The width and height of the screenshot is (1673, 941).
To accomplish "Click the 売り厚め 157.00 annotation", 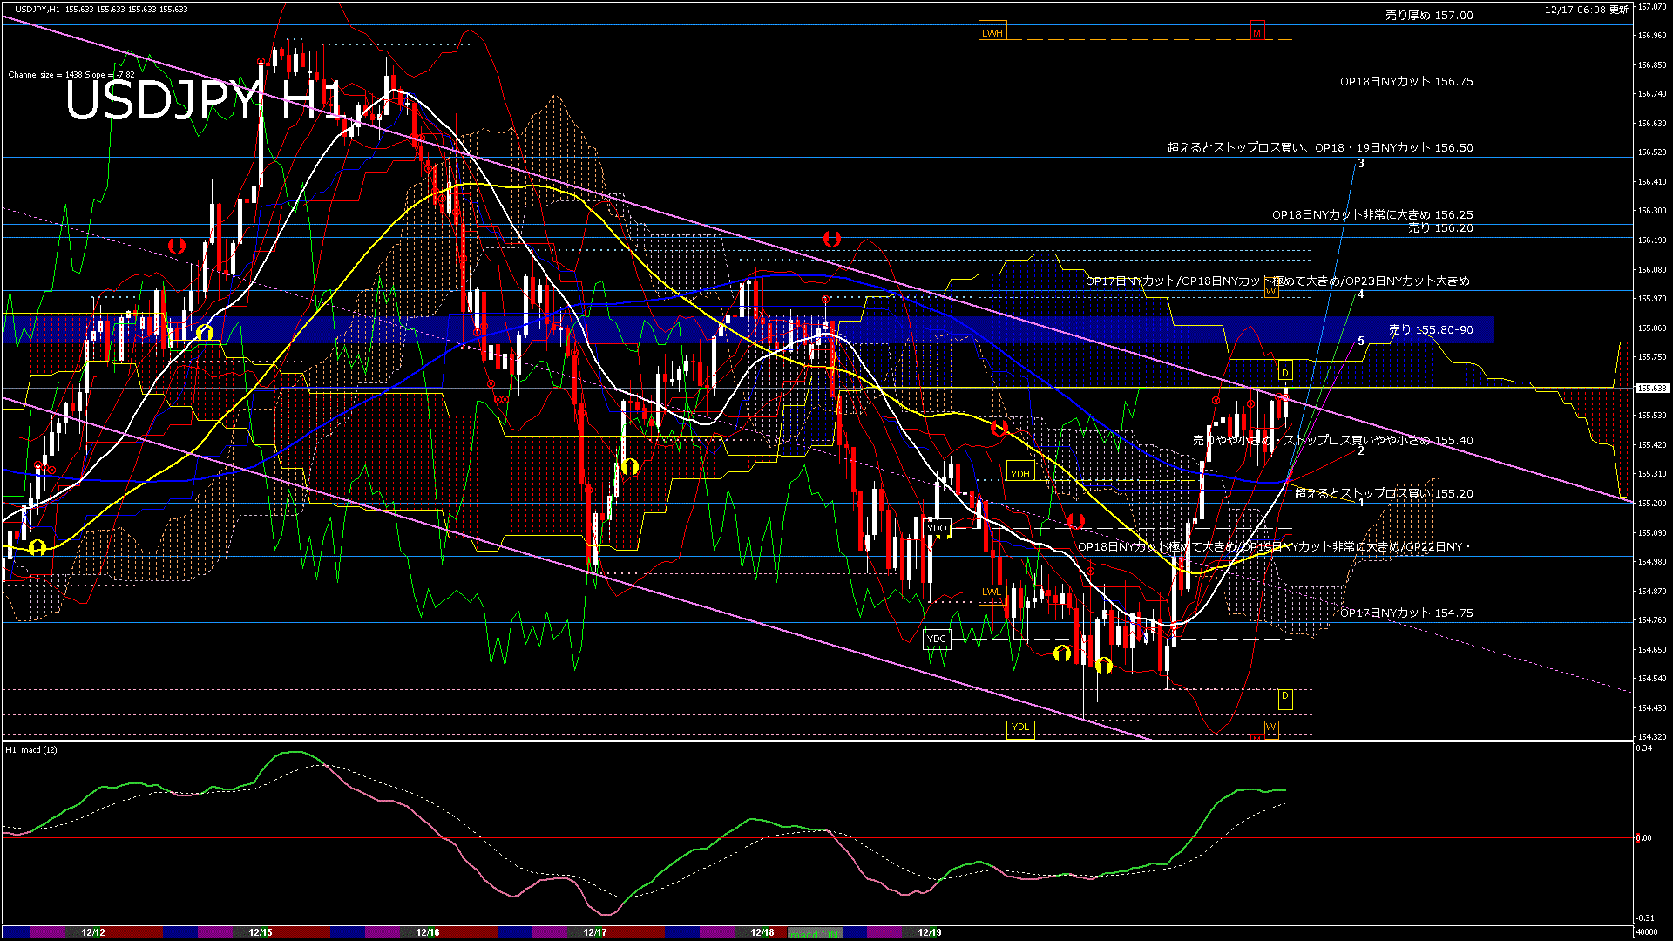I will click(x=1429, y=15).
